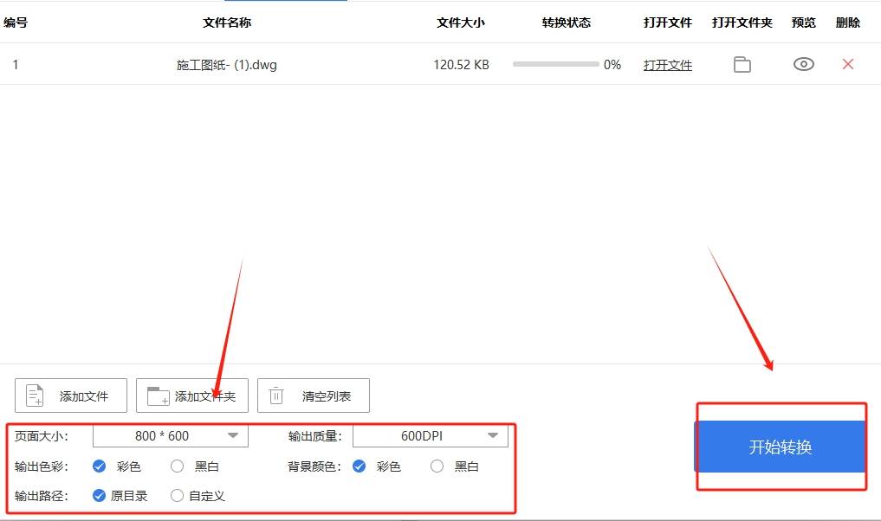Preview 施工图纸- (1).dwg with the eye icon

coord(802,64)
